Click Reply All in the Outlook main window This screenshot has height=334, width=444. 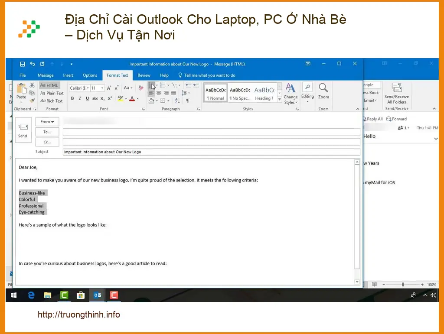pyautogui.click(x=372, y=119)
